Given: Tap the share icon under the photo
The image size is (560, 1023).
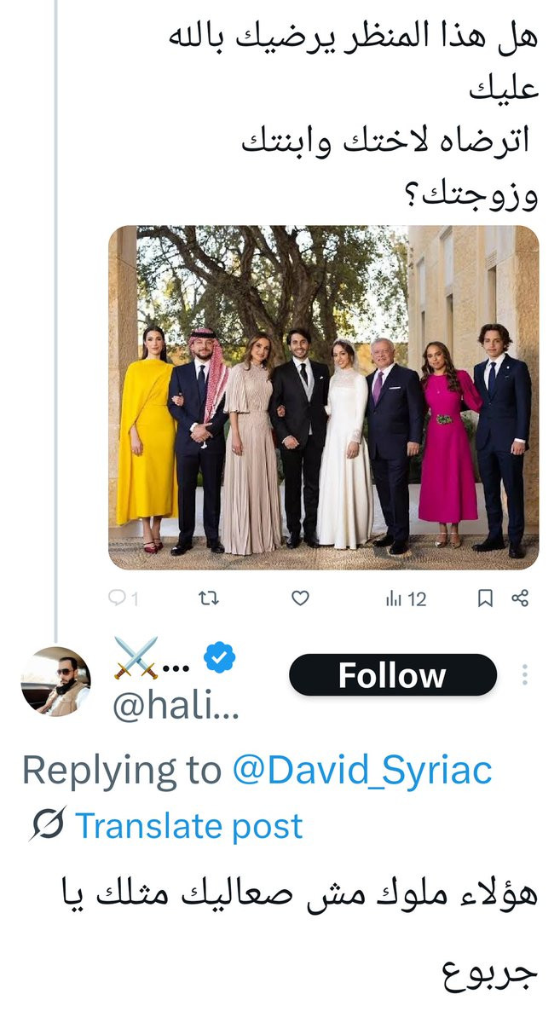Looking at the screenshot, I should tap(520, 598).
